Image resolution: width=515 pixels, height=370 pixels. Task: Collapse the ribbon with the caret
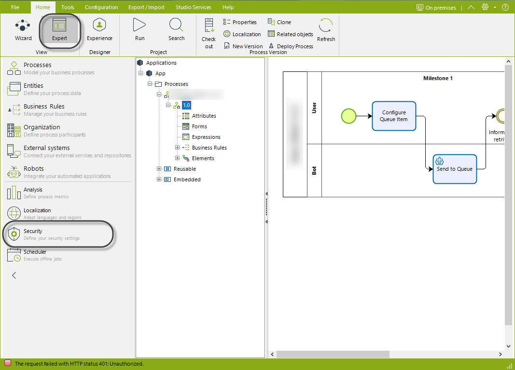tap(471, 7)
